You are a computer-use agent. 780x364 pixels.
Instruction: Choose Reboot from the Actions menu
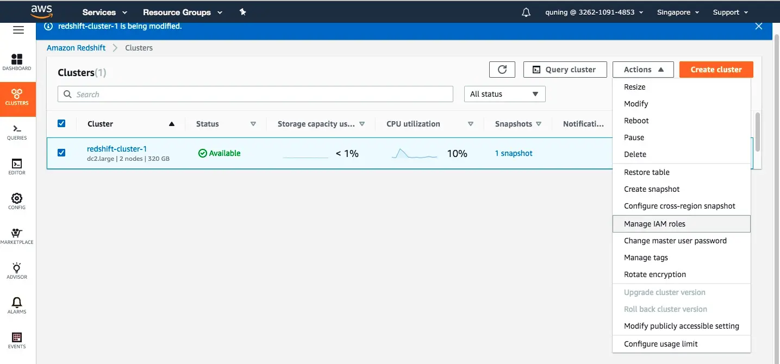click(682, 121)
